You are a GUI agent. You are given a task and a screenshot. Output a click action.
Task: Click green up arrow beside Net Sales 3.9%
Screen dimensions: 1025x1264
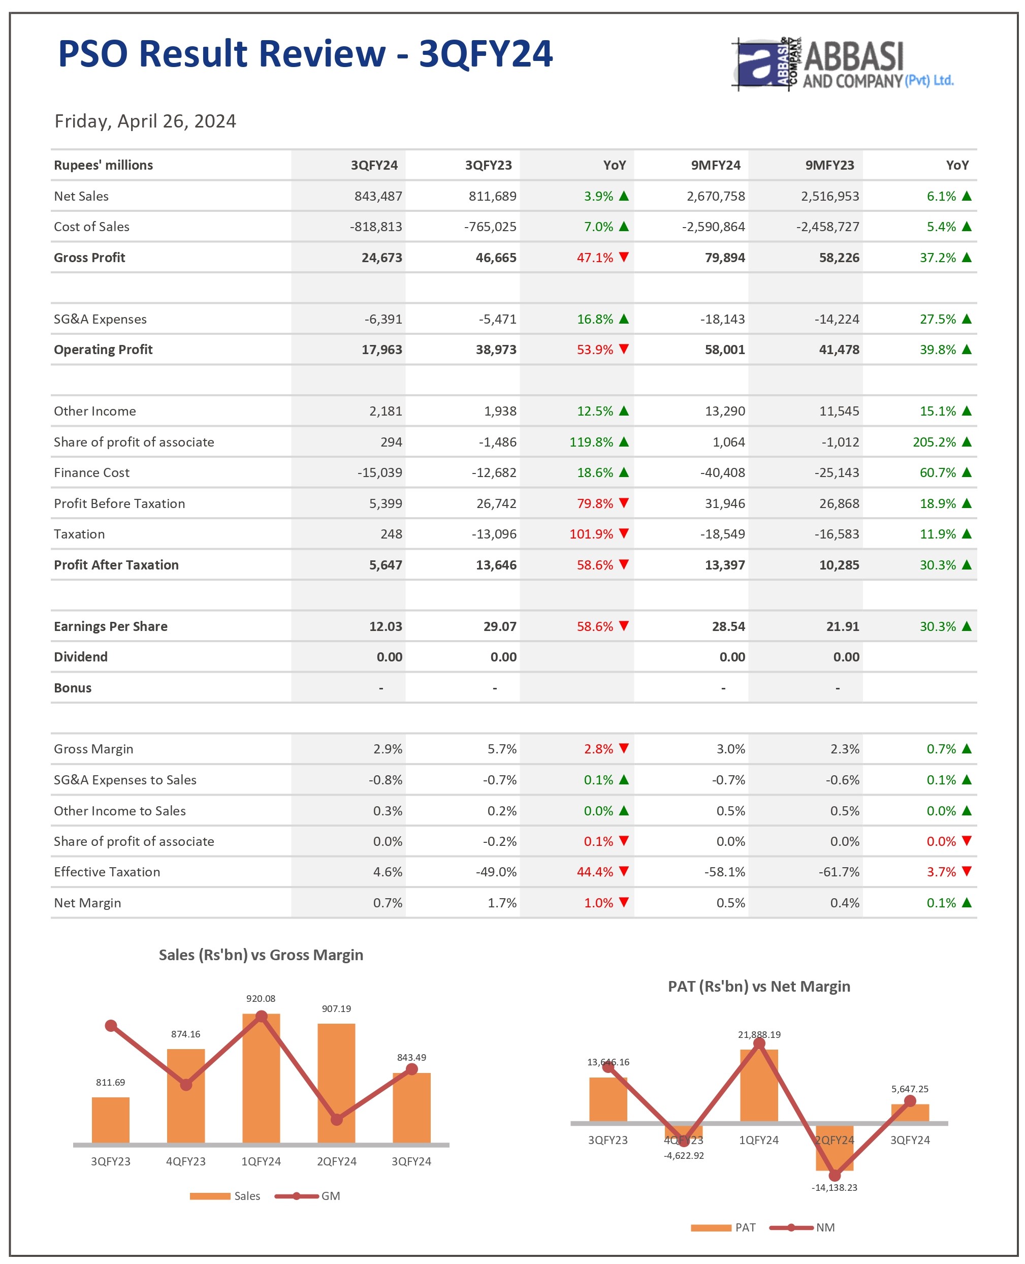click(x=624, y=196)
